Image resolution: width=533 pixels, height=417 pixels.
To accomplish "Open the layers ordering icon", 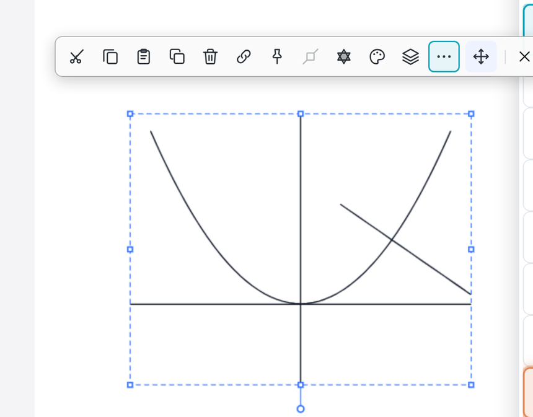I will (410, 57).
